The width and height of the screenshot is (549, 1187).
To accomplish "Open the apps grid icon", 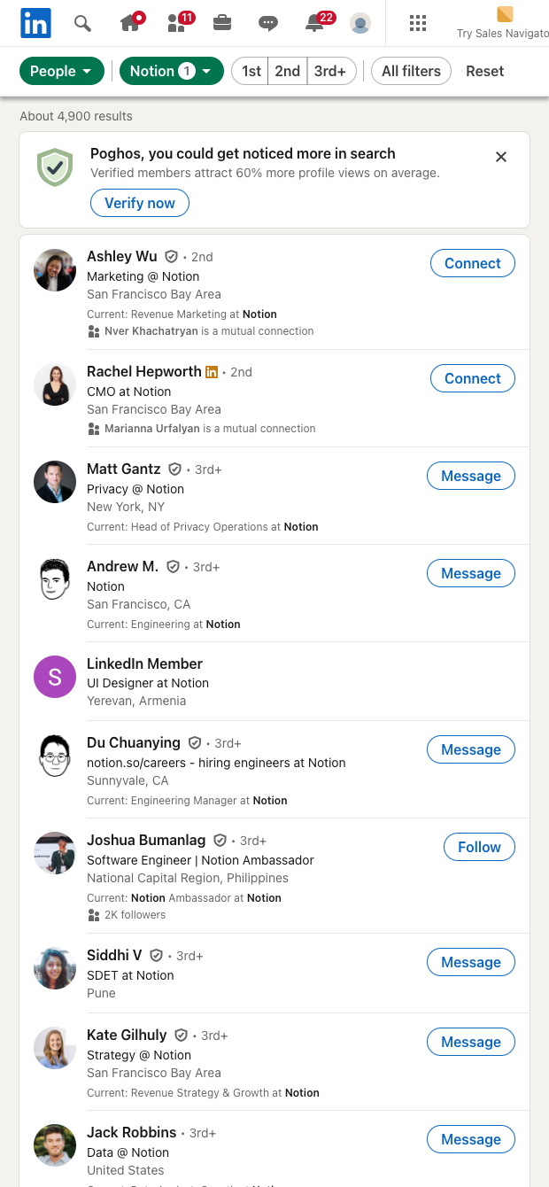I will click(x=418, y=23).
